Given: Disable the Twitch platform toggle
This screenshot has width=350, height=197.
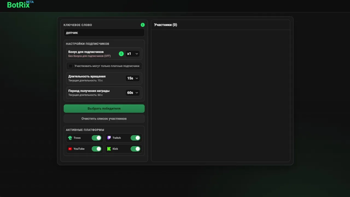Looking at the screenshot, I should [x=135, y=138].
